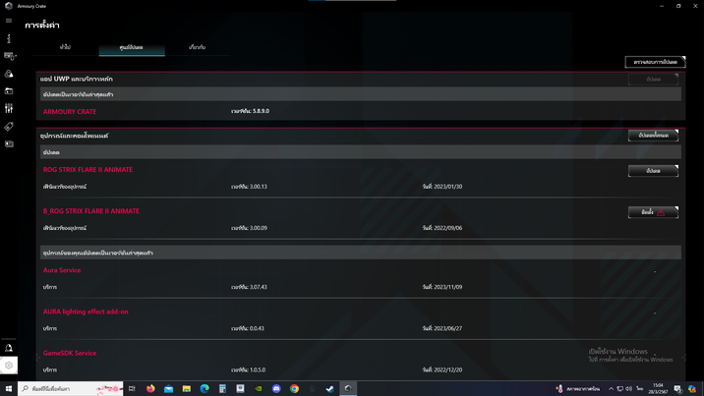Select AURA lighting effect add-on title
Viewport: 704px width, 396px height.
86,311
